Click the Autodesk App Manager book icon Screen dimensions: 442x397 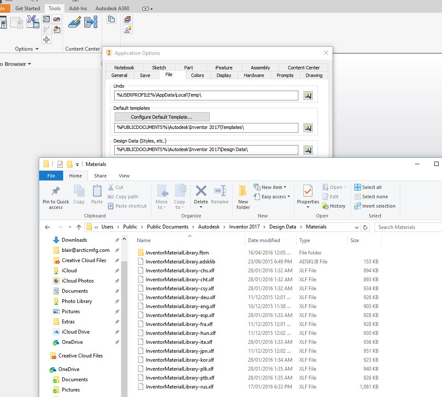[128, 20]
